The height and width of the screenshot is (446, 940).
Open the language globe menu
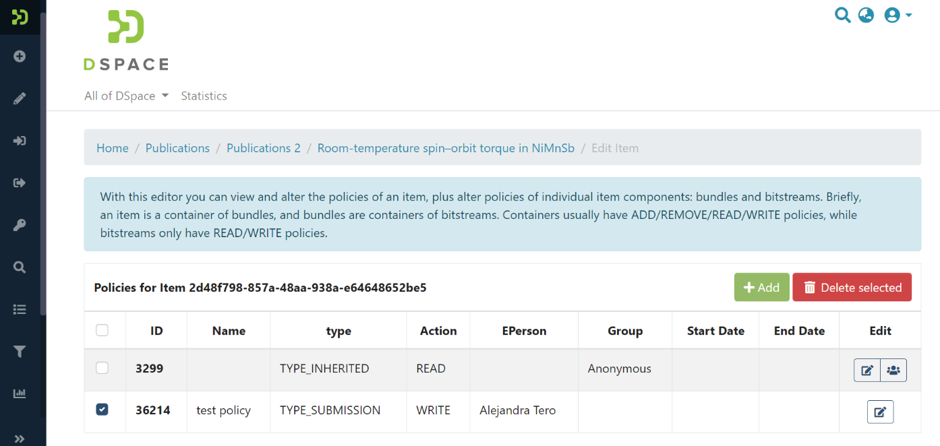tap(866, 15)
